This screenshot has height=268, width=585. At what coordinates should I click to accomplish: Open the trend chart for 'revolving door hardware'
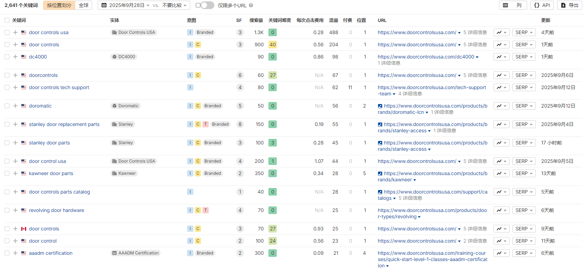[502, 210]
